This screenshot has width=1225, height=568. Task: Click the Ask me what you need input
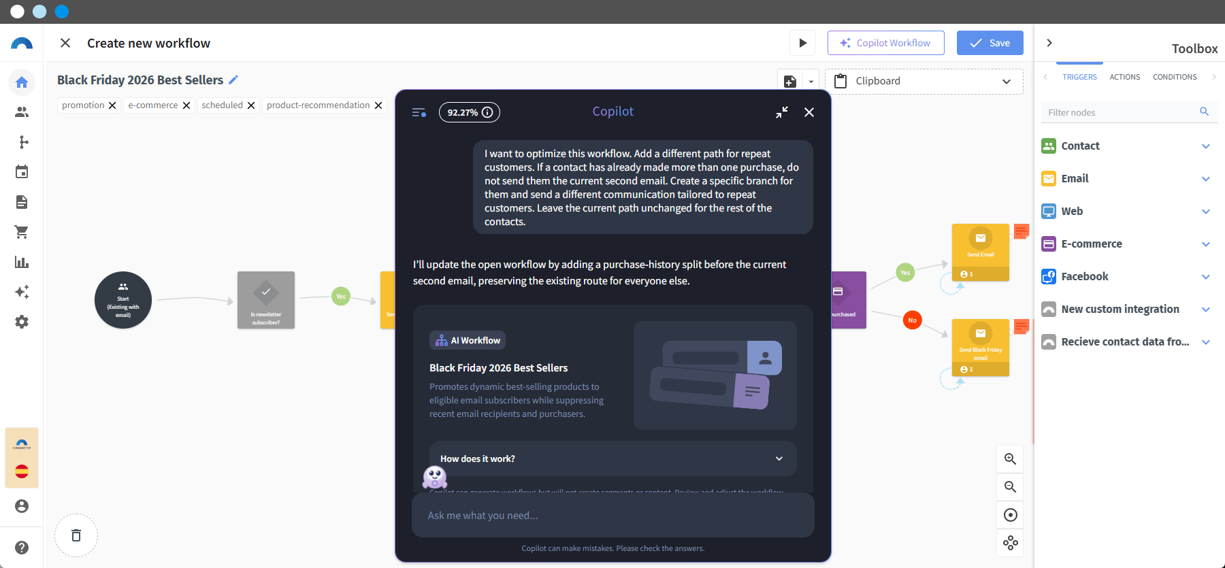click(x=613, y=515)
